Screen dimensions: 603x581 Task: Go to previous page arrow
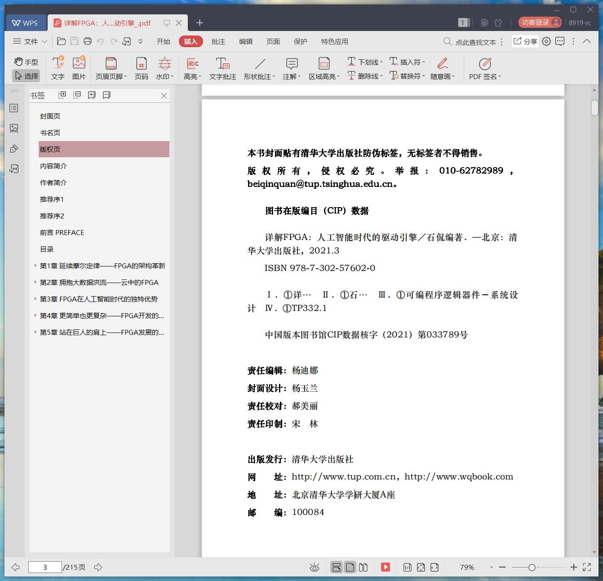coord(16,567)
